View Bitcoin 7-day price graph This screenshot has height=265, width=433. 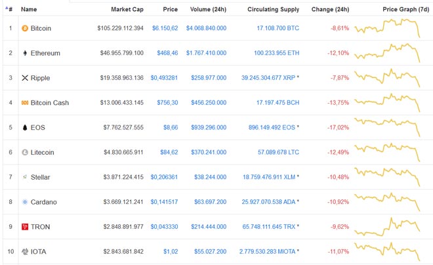point(387,29)
